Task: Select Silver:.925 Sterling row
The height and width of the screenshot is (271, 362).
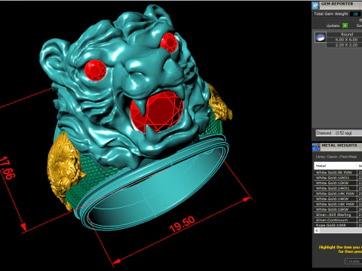Action: click(x=338, y=215)
